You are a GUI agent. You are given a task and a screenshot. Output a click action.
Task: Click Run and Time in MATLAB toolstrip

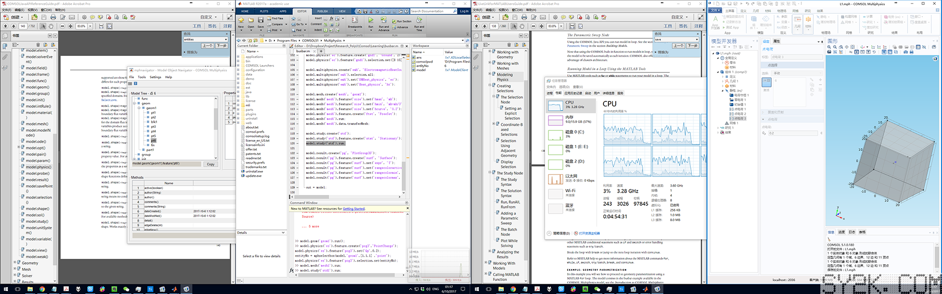419,23
